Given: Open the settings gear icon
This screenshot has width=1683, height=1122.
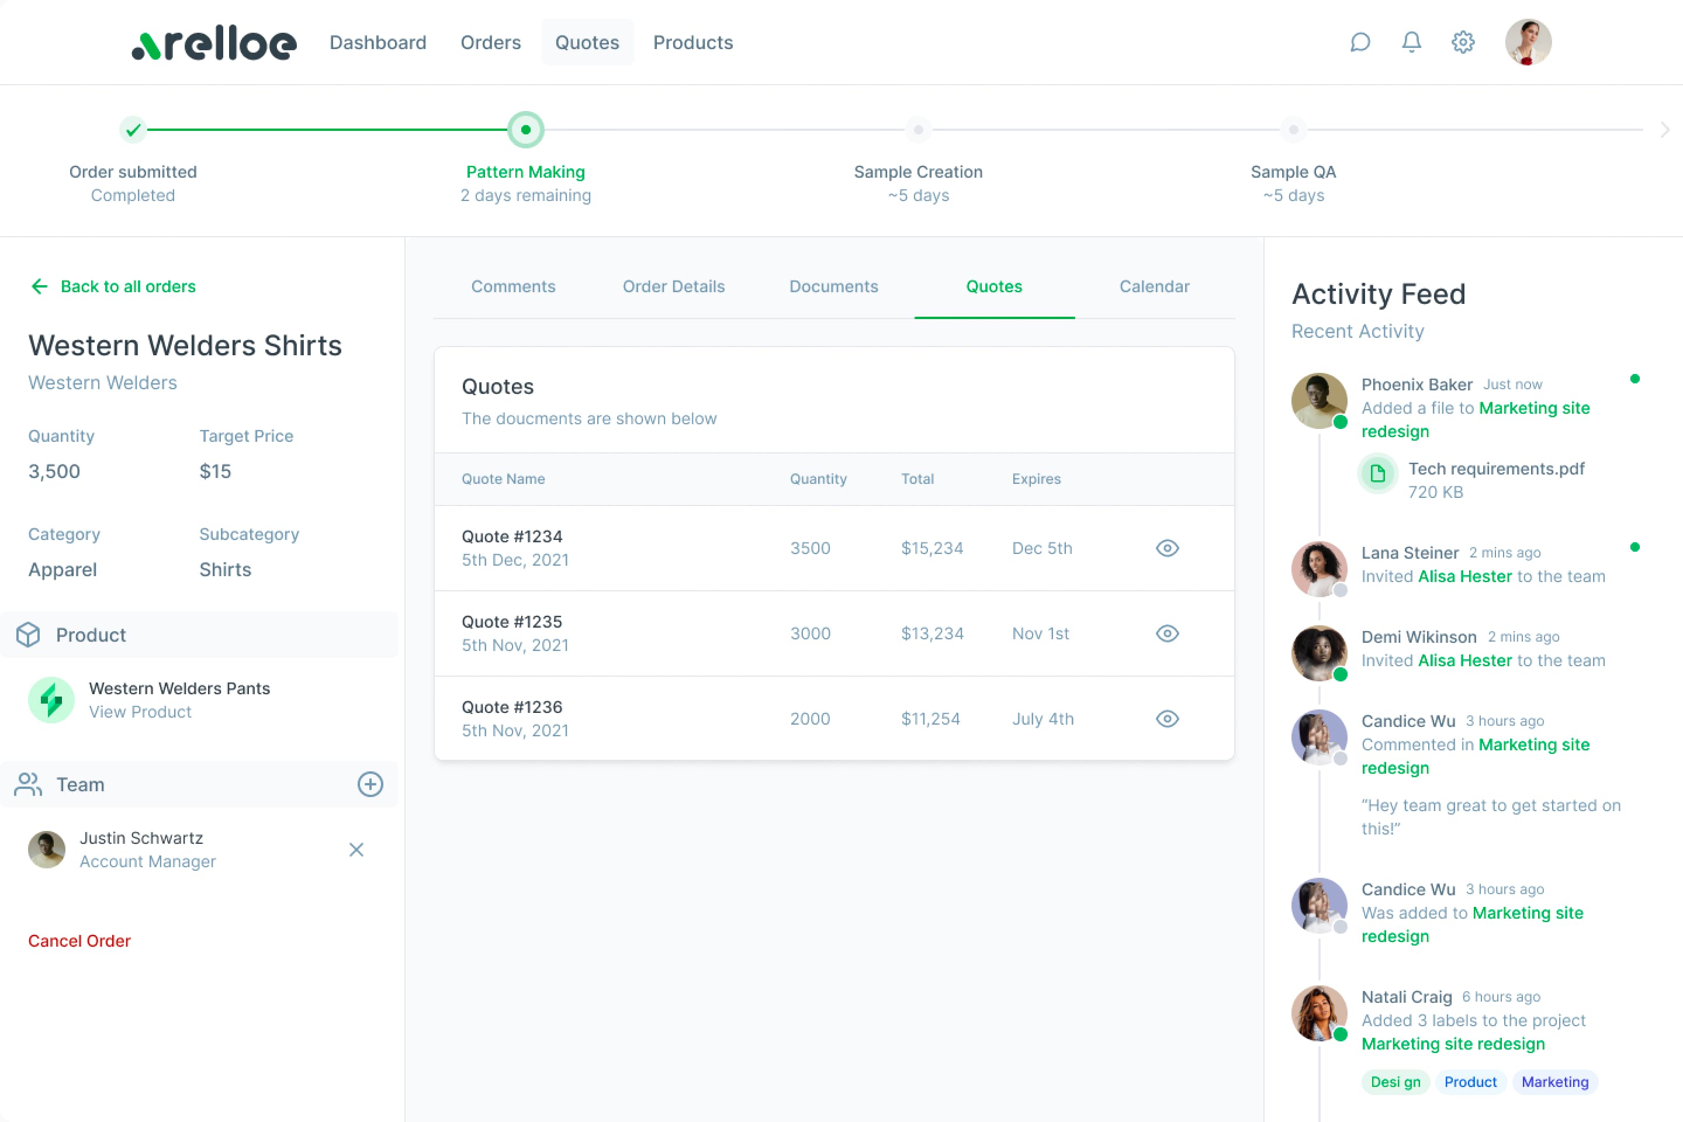Looking at the screenshot, I should click(x=1463, y=42).
